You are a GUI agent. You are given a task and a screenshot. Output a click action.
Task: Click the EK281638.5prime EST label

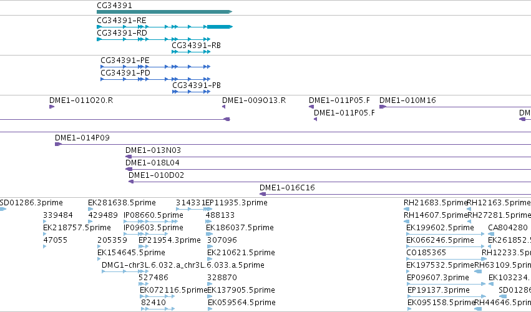[122, 203]
